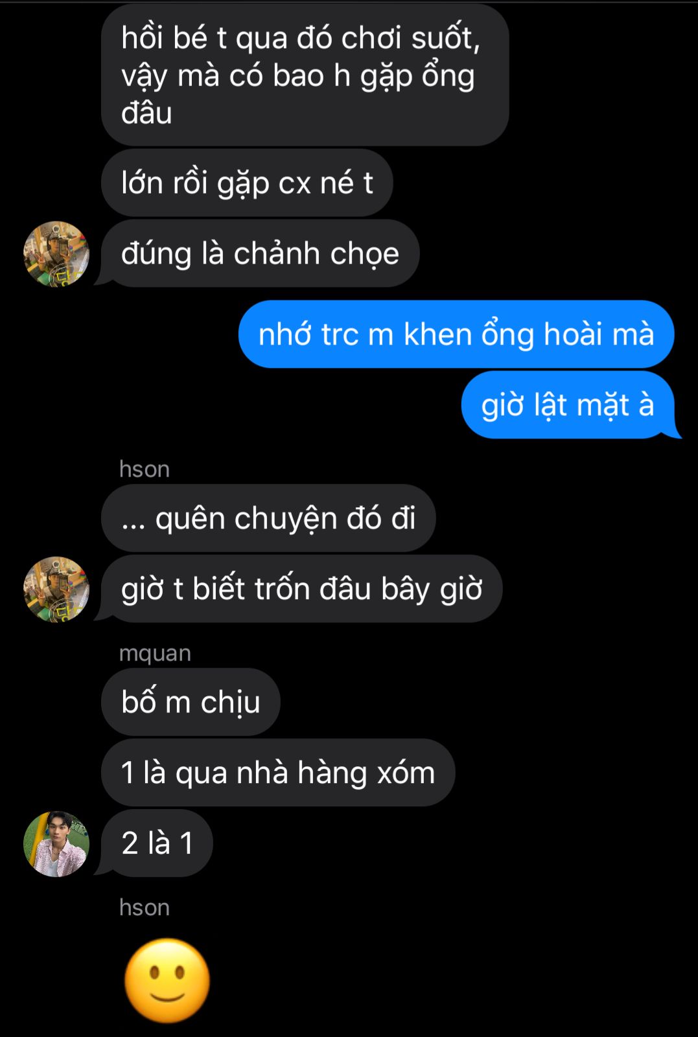Tap the avatar beside 'giờ t biết trốn đâu bây giờ'
This screenshot has width=698, height=1037.
(x=56, y=589)
